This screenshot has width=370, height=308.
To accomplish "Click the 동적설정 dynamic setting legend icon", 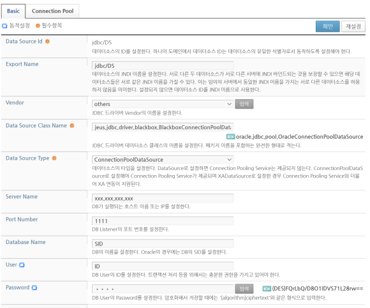I will tap(4, 26).
